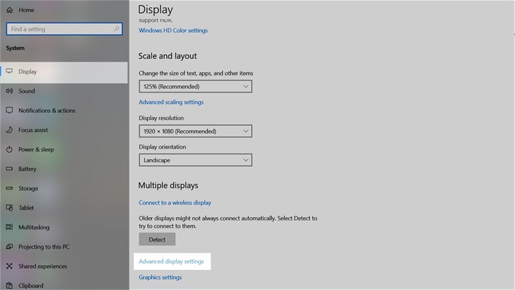Open Shared experiences settings

click(42, 266)
